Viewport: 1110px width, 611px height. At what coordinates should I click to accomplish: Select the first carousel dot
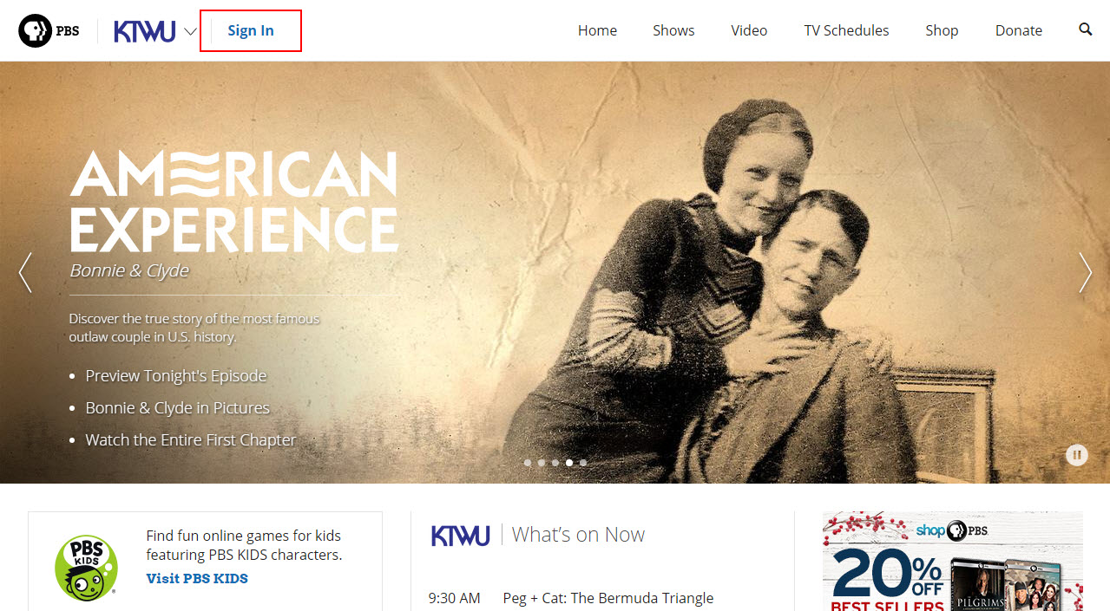pos(528,463)
